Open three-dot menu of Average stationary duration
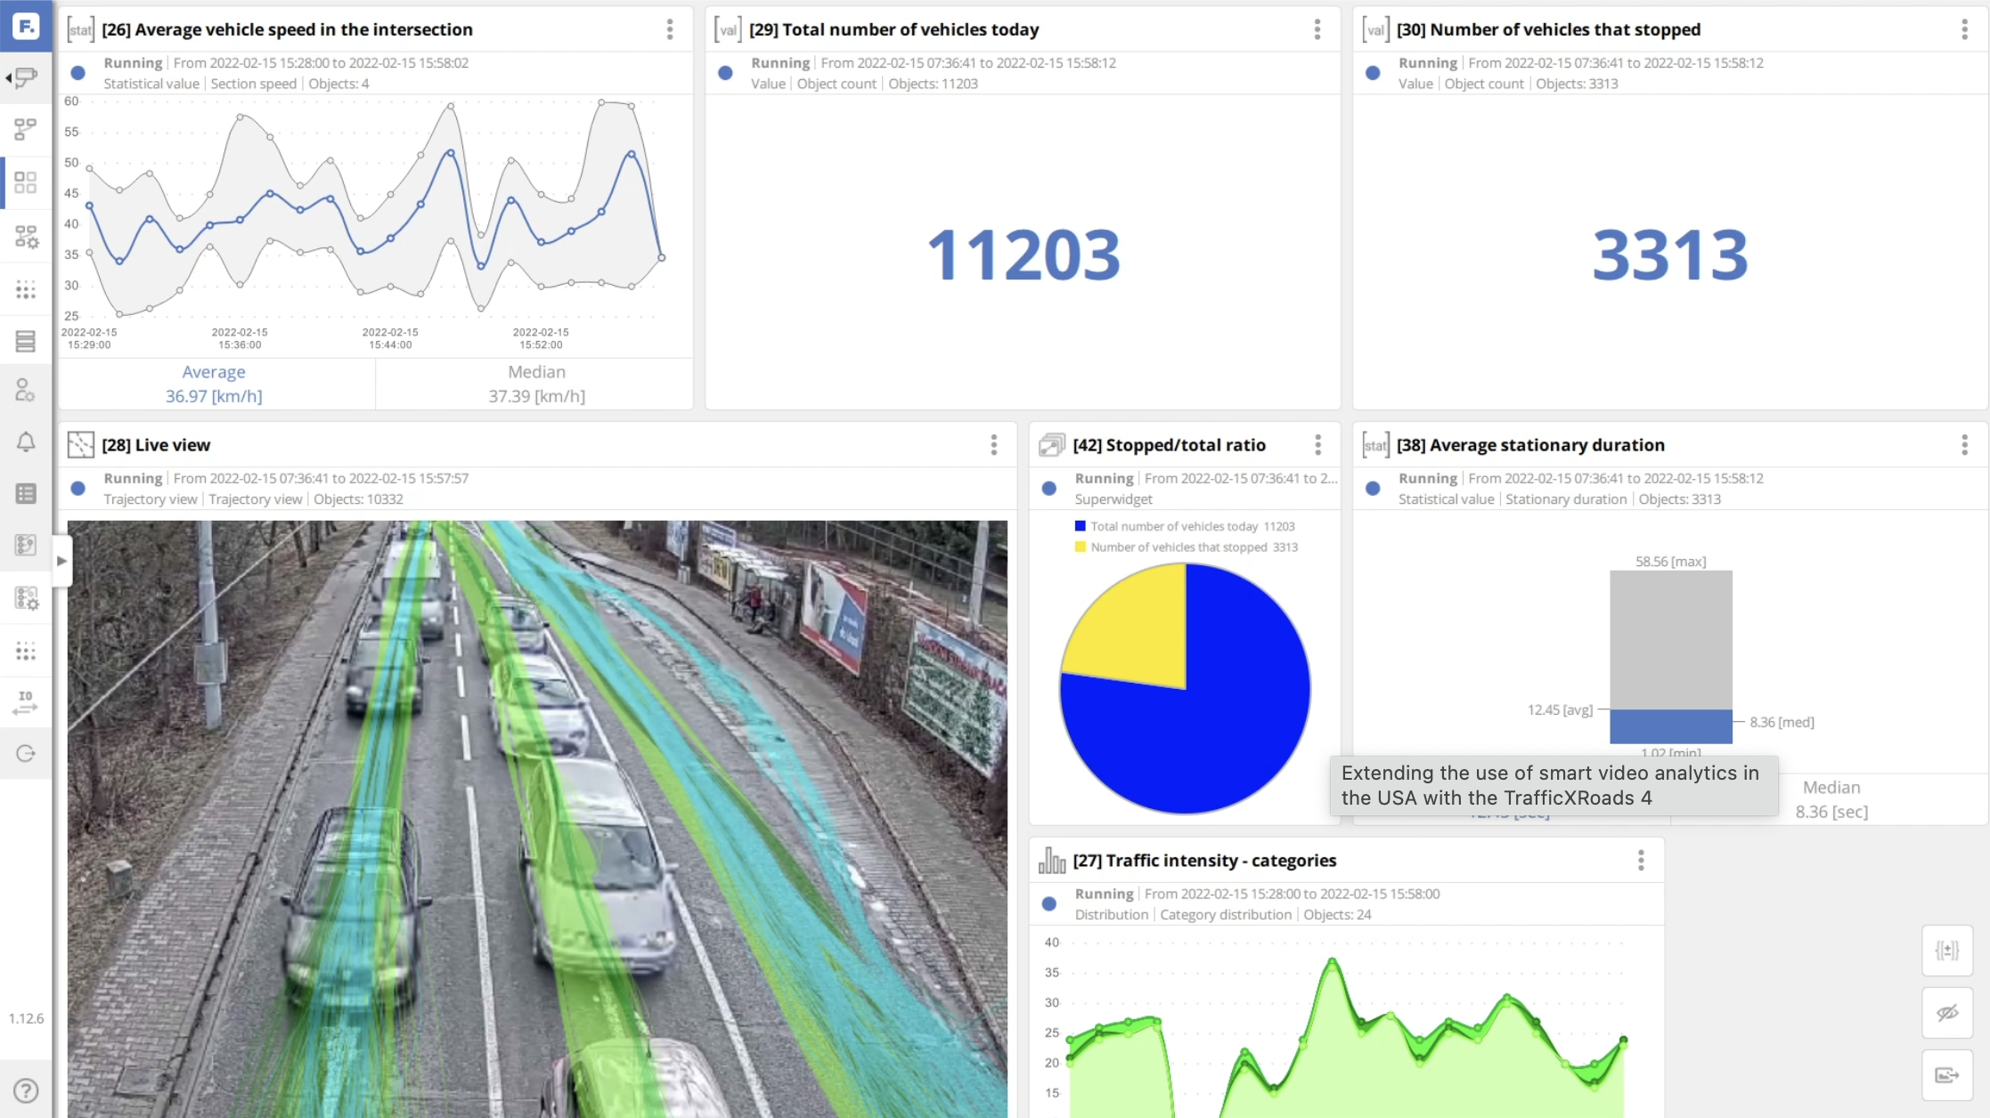Image resolution: width=1990 pixels, height=1118 pixels. click(1965, 444)
